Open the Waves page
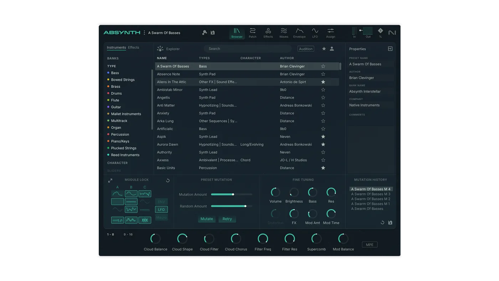 [284, 33]
